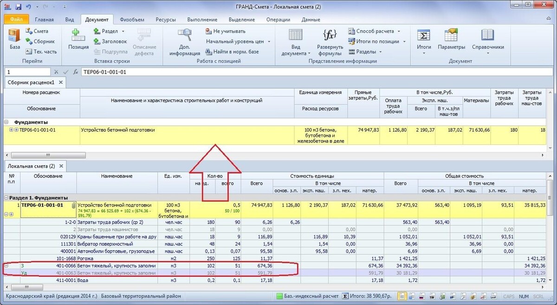This screenshot has width=557, height=305.
Task: Open the Вид документа dropdown
Action: tap(296, 42)
